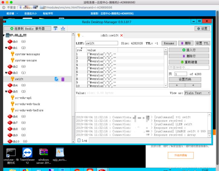Click the orange 升级并拥有 button
This screenshot has width=219, height=171.
coord(181,155)
